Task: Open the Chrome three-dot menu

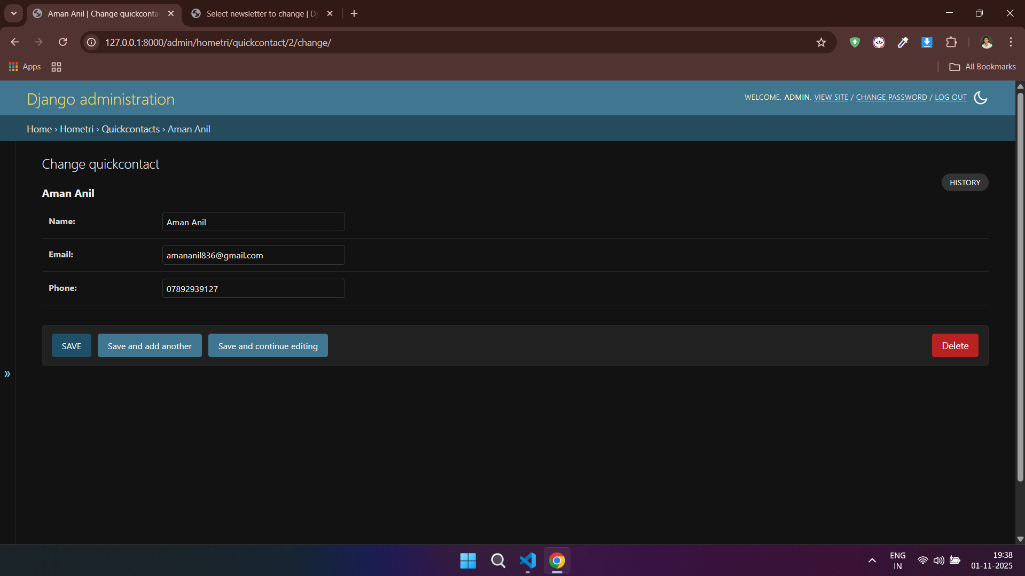Action: (x=1011, y=42)
